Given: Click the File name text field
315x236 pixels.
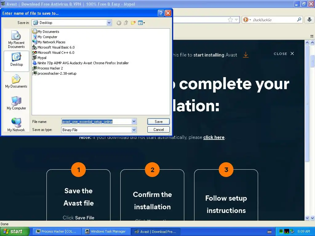Looking at the screenshot, I should coord(96,121).
